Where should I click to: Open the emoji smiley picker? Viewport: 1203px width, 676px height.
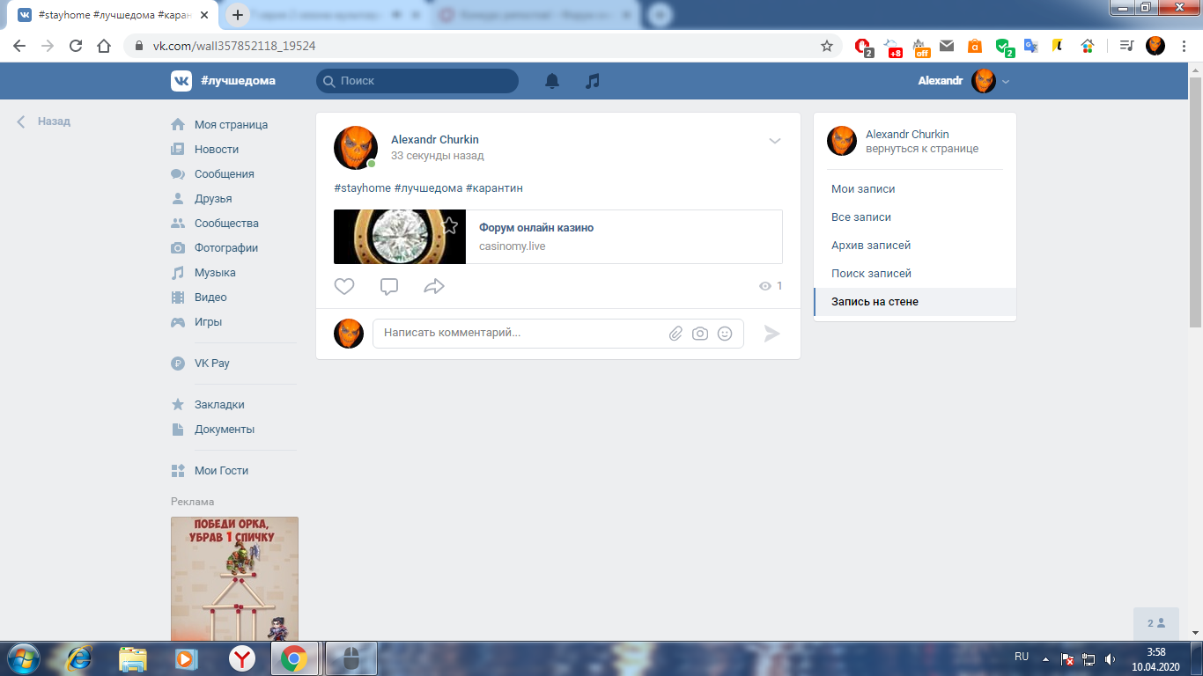[x=725, y=334]
